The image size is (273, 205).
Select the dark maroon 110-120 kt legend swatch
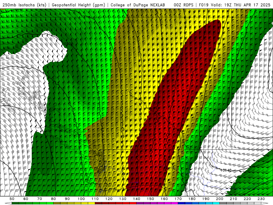point(98,203)
